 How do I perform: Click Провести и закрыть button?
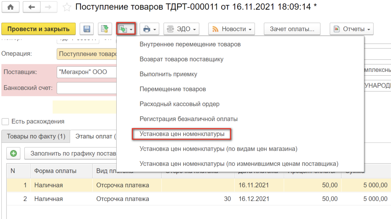point(38,29)
